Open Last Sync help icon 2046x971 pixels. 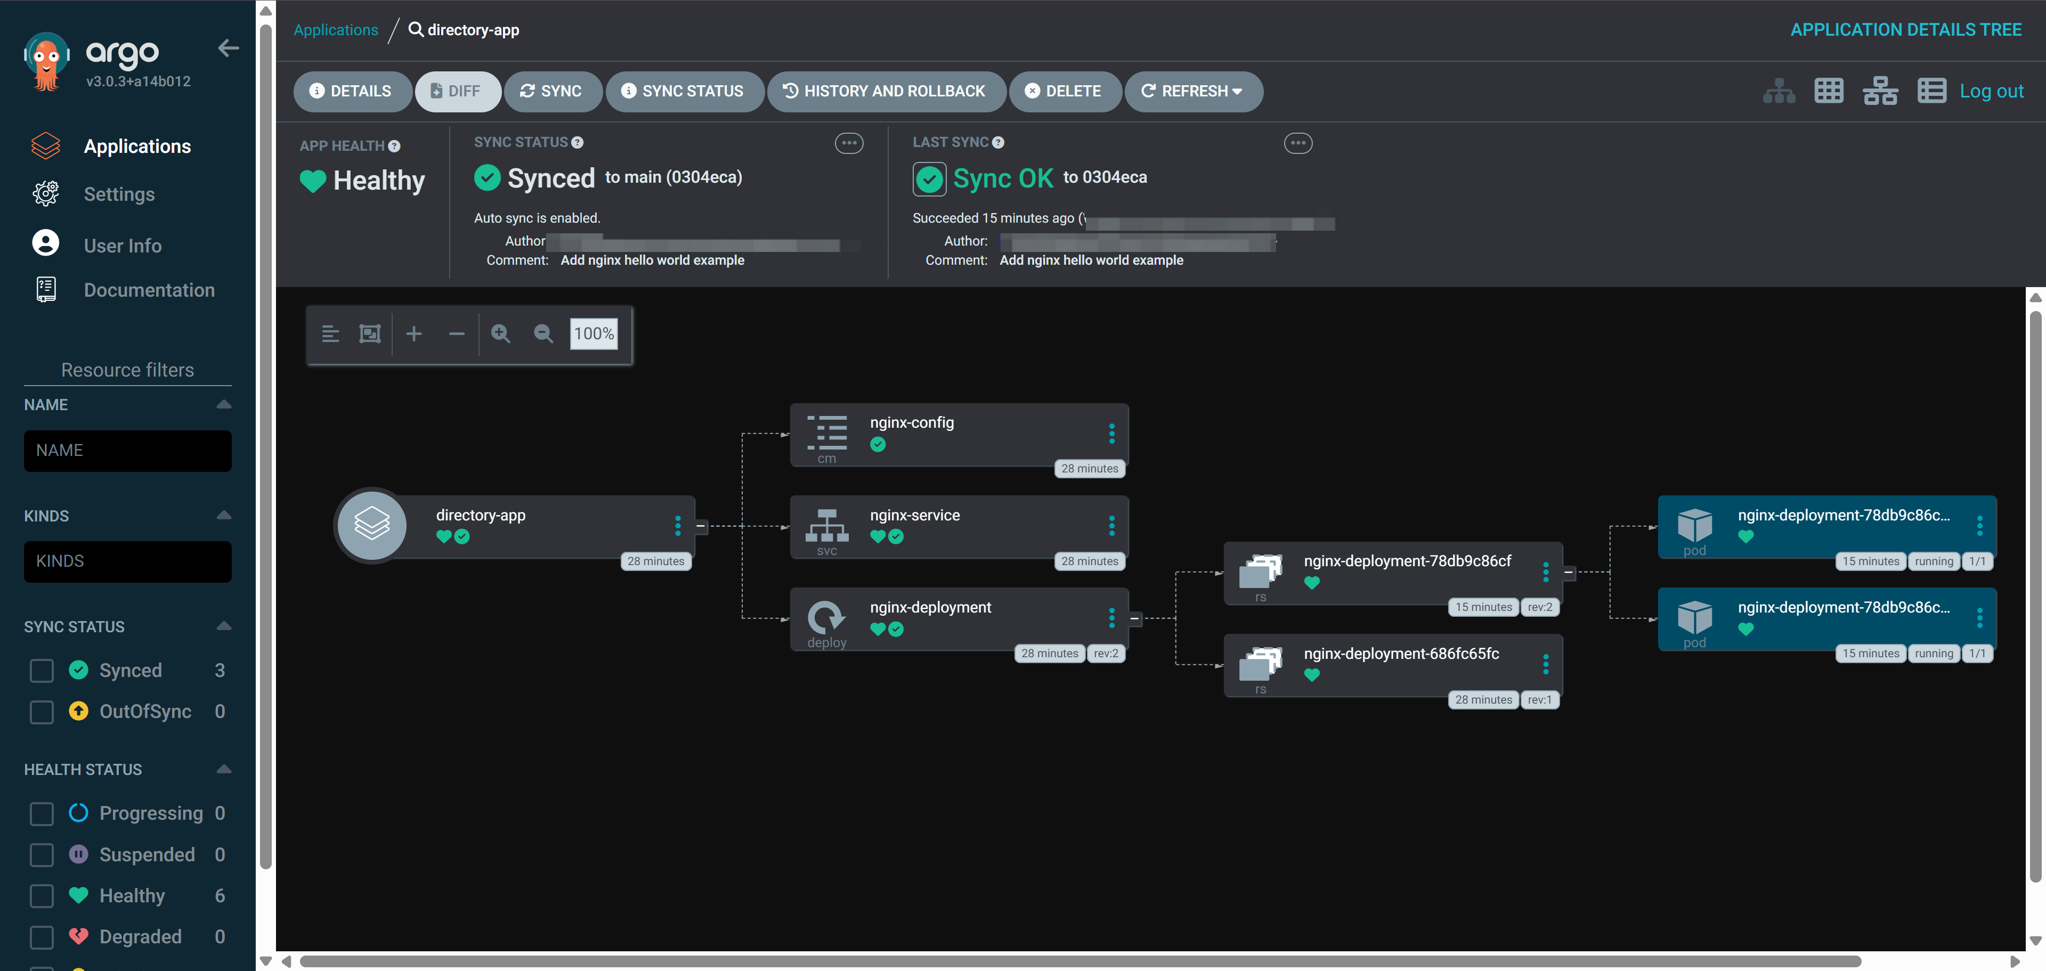click(x=998, y=143)
